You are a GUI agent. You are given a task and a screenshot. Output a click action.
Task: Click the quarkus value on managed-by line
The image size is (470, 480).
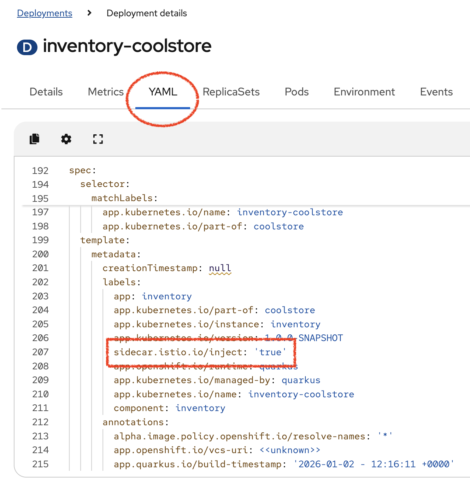click(301, 380)
